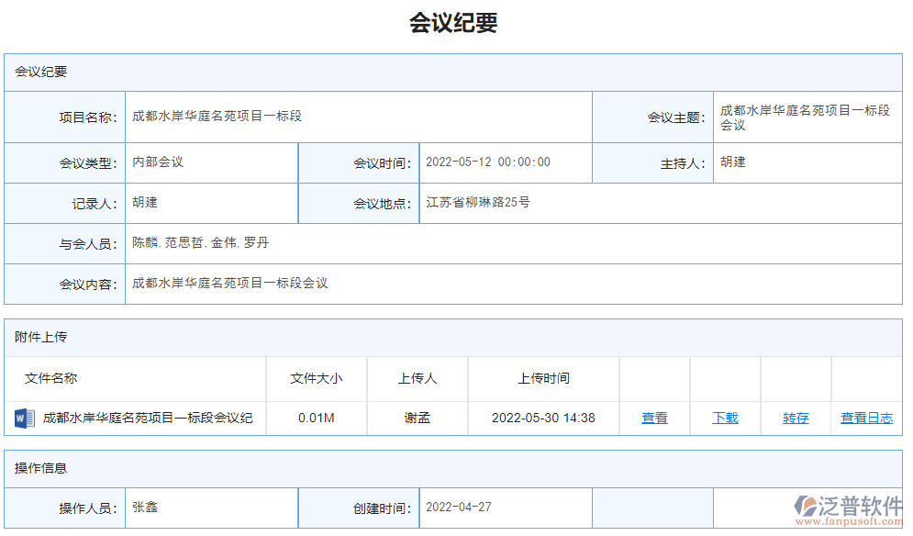Click the 操作人员 field showing 张鑫

(x=211, y=508)
